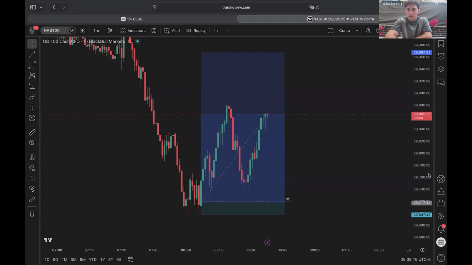Select the 5D date range
This screenshot has width=472, height=265.
pos(56,259)
